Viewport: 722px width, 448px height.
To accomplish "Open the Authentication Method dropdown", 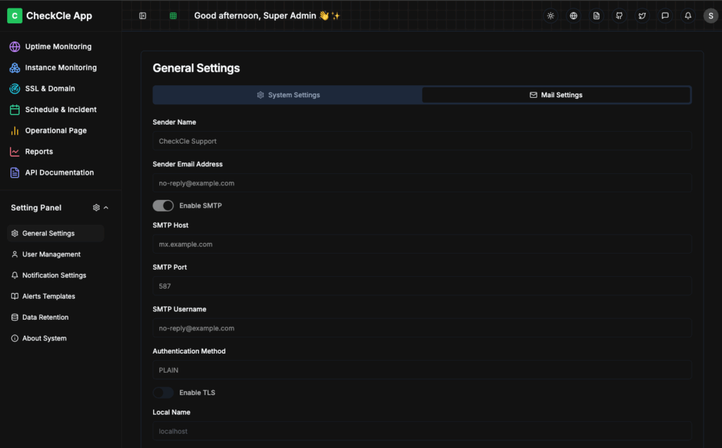I will point(422,370).
